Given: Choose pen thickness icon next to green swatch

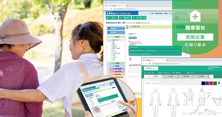Looking at the screenshot, I should tap(219, 83).
